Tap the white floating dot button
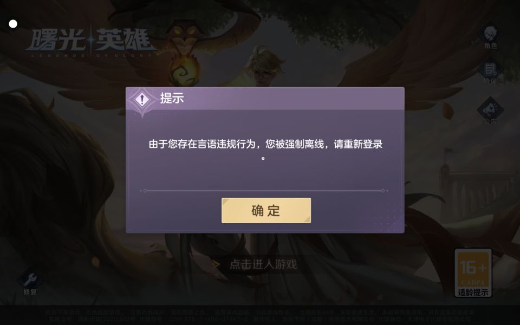The image size is (520, 325). click(x=13, y=24)
